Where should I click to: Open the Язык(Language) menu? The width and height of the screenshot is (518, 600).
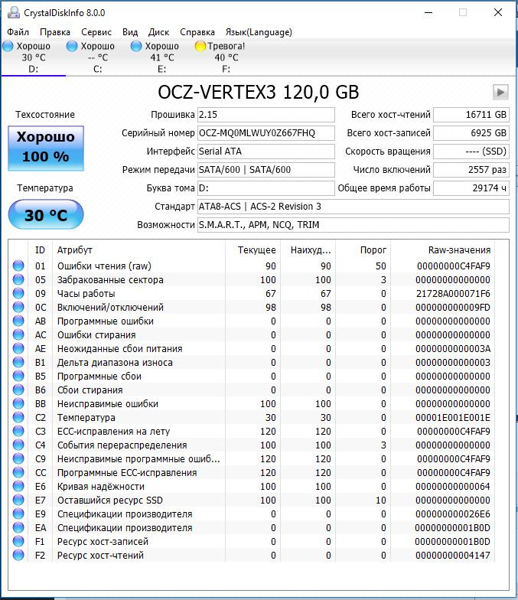click(x=259, y=32)
